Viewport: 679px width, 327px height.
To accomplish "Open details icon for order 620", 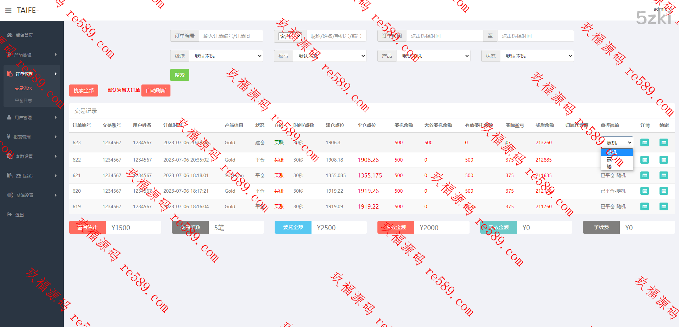I will pos(645,191).
